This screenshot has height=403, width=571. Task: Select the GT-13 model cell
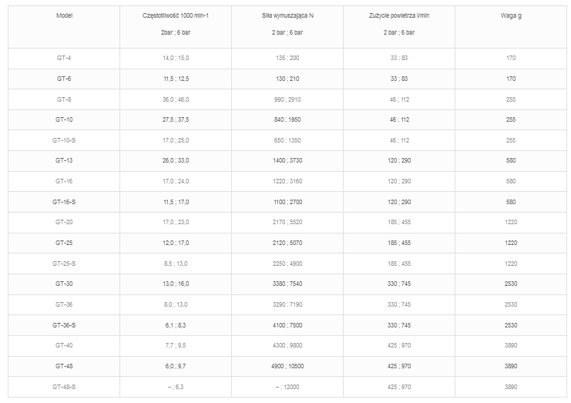(x=64, y=160)
